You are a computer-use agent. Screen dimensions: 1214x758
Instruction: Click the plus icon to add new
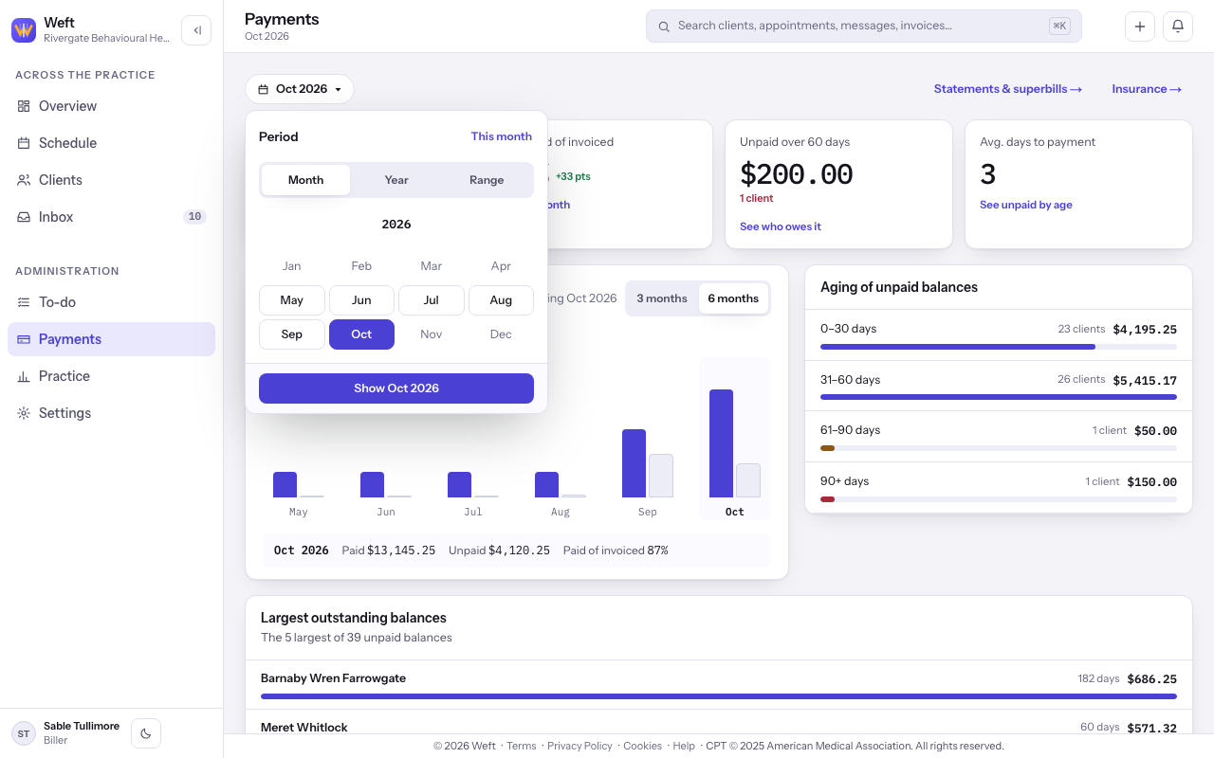click(x=1140, y=27)
